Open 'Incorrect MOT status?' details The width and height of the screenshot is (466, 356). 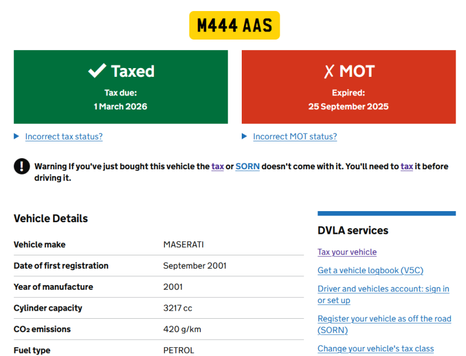click(x=295, y=137)
